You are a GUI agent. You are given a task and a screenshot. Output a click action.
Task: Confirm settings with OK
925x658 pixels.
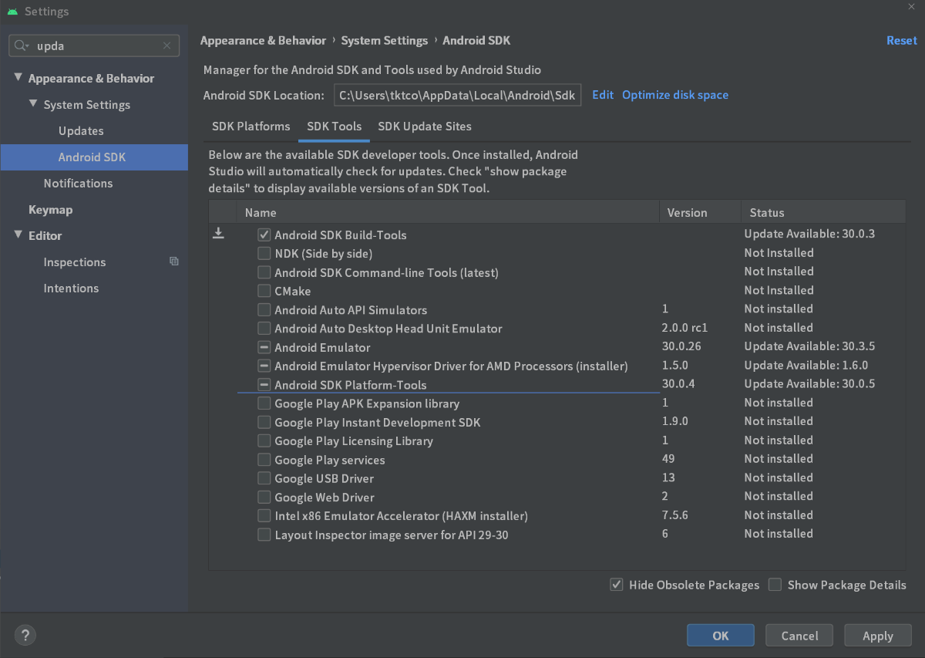coord(720,635)
